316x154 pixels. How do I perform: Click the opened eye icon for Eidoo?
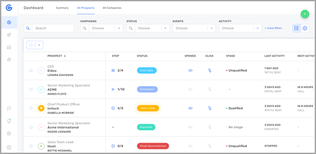190,71
